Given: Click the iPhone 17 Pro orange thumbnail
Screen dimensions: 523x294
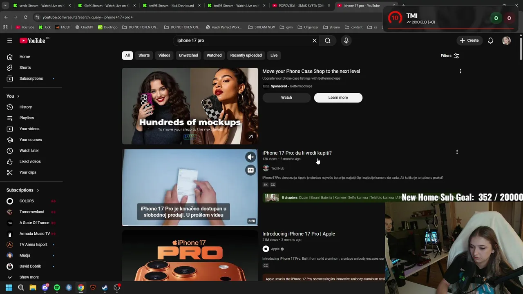Looking at the screenshot, I should coord(190,256).
